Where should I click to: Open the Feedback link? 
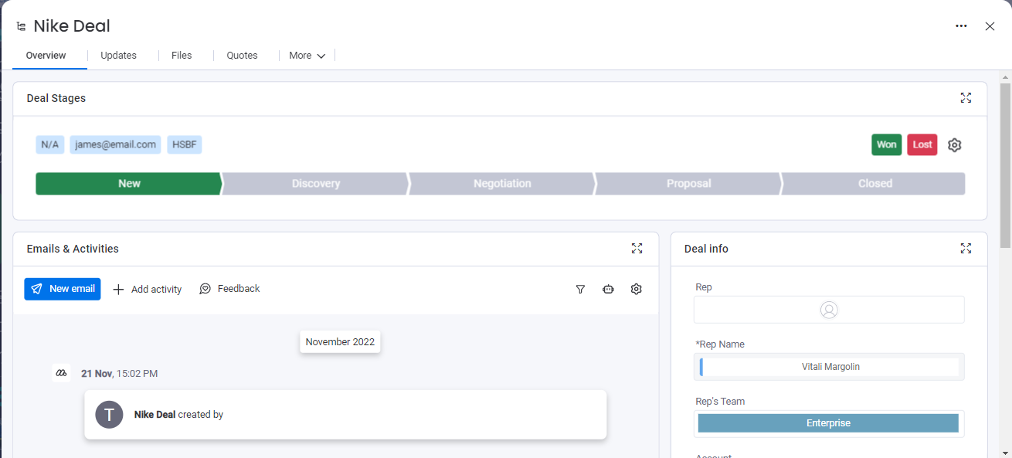tap(229, 289)
